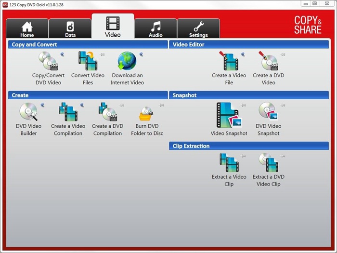Click the Extract a Video Clip label
337x253 pixels.
(229, 180)
